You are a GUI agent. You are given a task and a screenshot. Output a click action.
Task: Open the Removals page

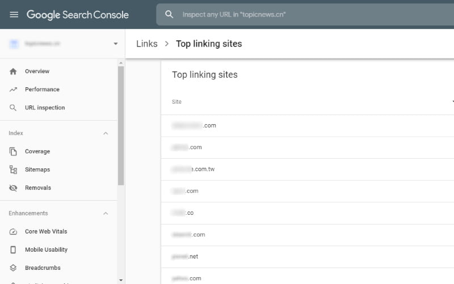pyautogui.click(x=38, y=188)
